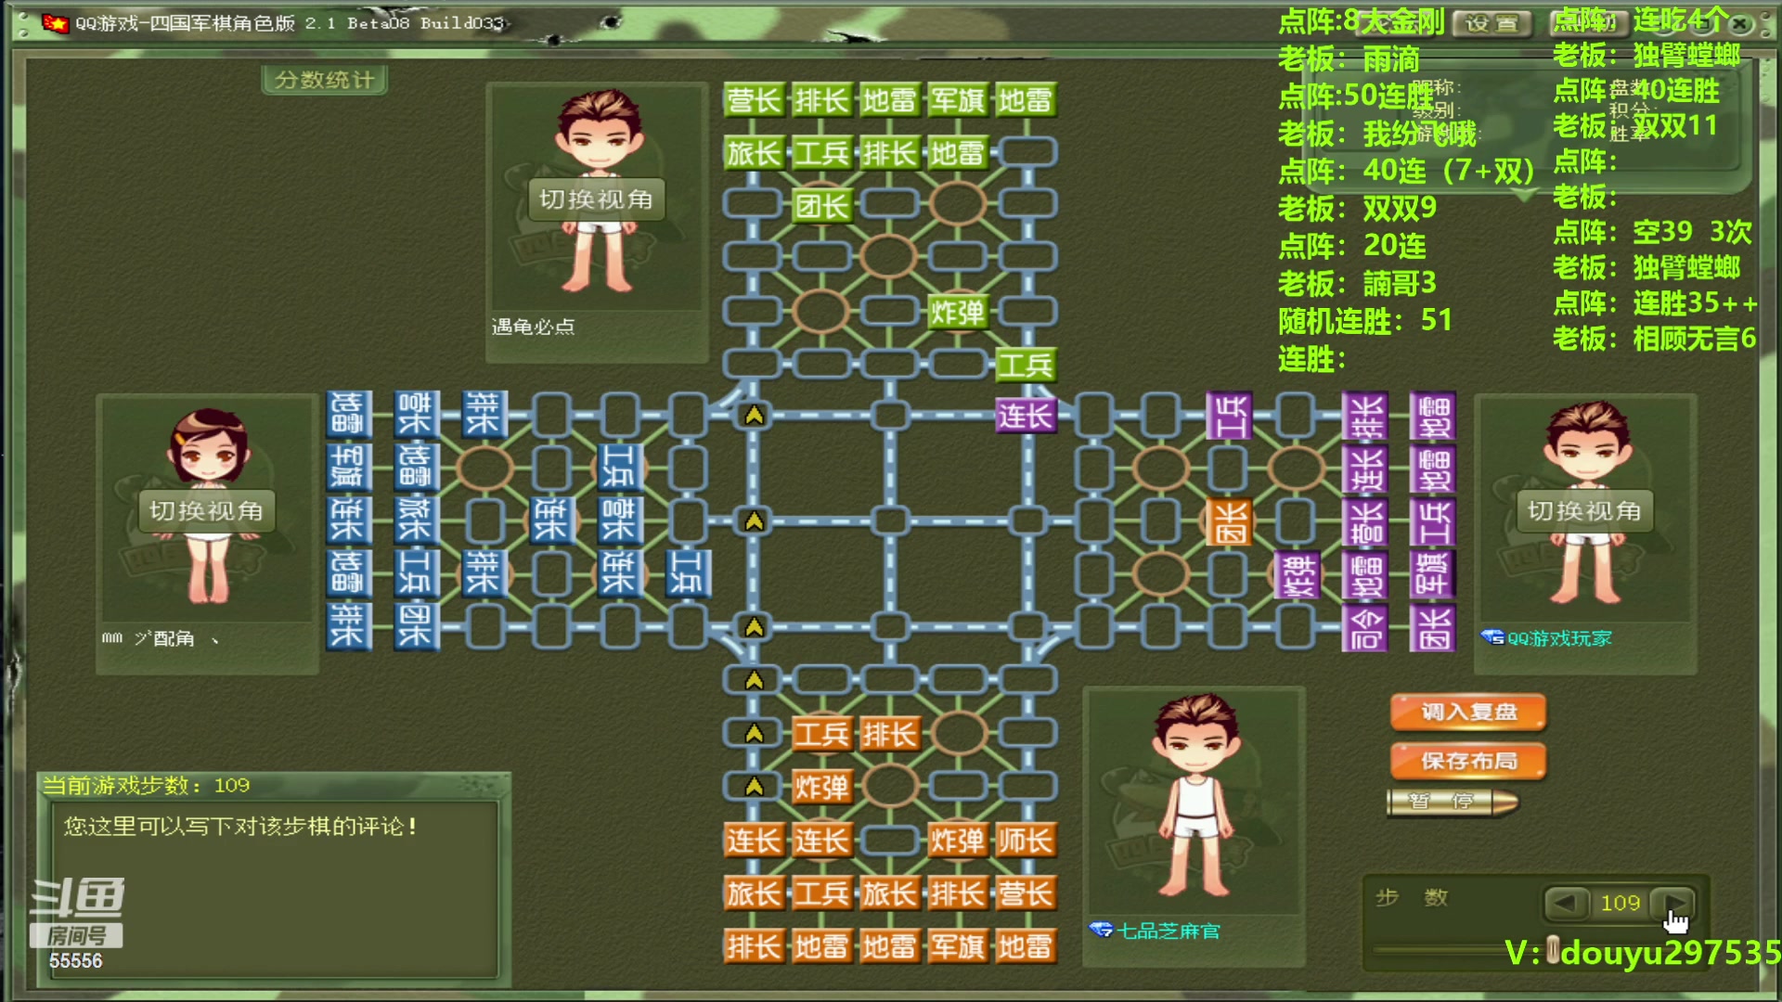Go to the previous step with the left arrow

click(x=1566, y=902)
